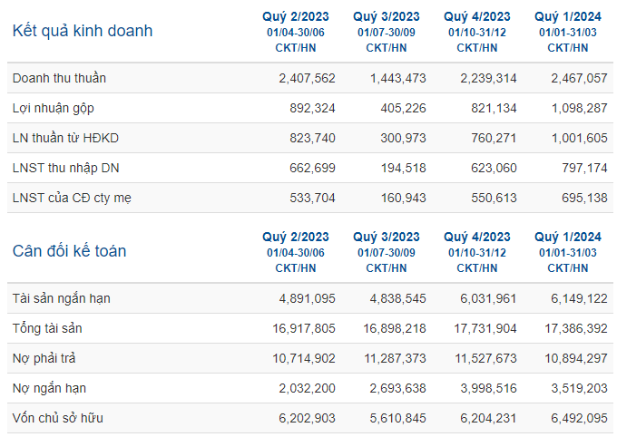617x437 pixels.
Task: Select Quý 1/2024 header in Cân đối kế toán
Action: 568,237
